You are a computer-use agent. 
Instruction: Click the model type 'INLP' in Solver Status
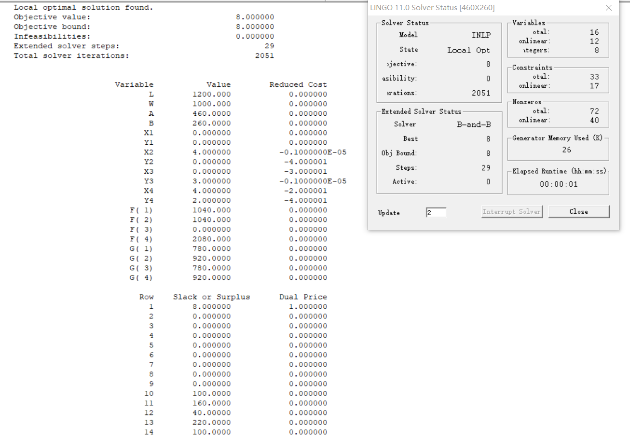click(x=481, y=35)
